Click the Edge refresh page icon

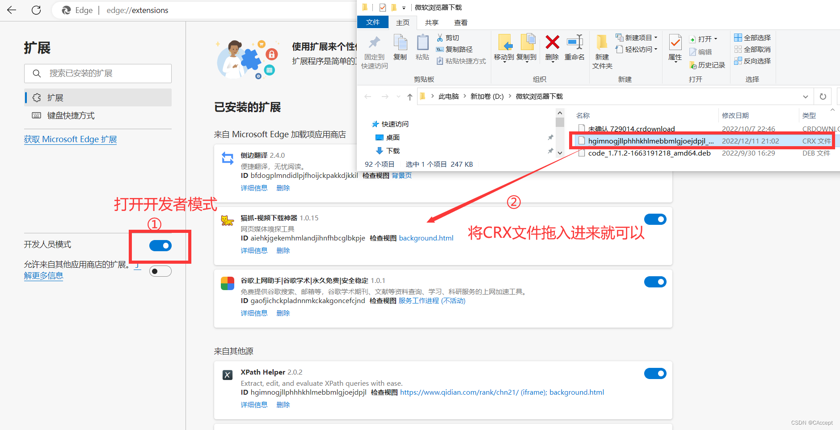36,10
